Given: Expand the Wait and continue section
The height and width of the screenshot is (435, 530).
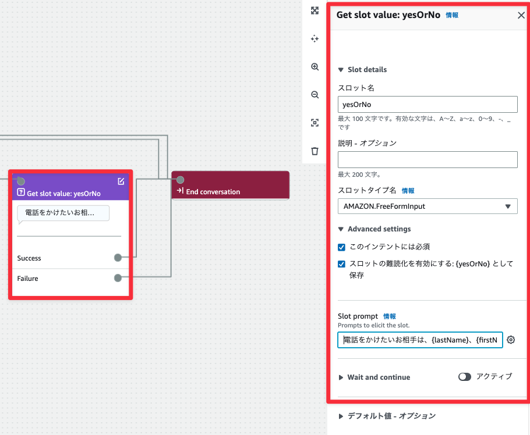Looking at the screenshot, I should tap(341, 377).
